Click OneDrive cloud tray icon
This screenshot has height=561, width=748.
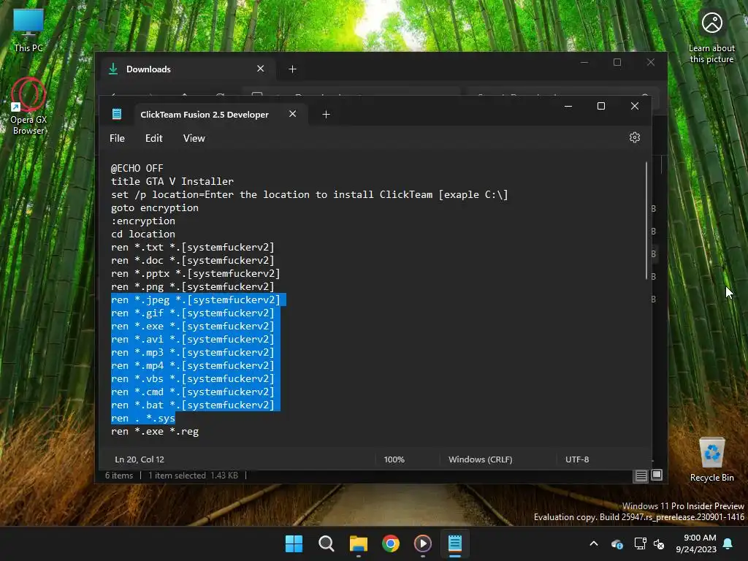617,543
